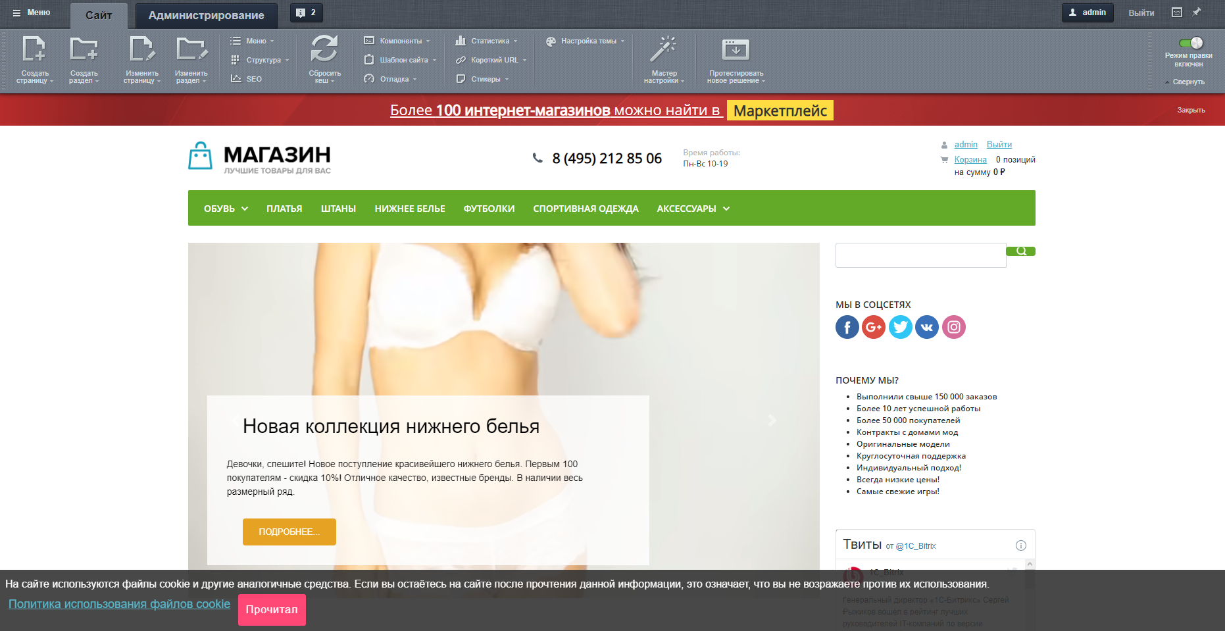Open the Twitter social icon
Viewport: 1225px width, 631px height.
(900, 327)
